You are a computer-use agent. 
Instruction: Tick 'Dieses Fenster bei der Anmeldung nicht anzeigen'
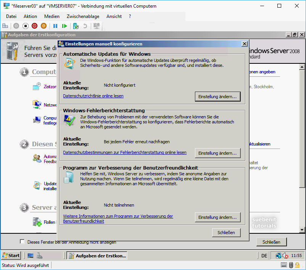click(22, 242)
